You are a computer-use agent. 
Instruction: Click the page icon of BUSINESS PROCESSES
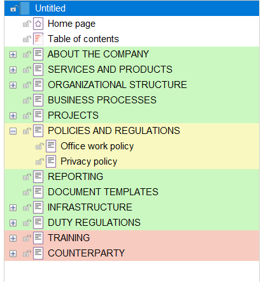(38, 100)
